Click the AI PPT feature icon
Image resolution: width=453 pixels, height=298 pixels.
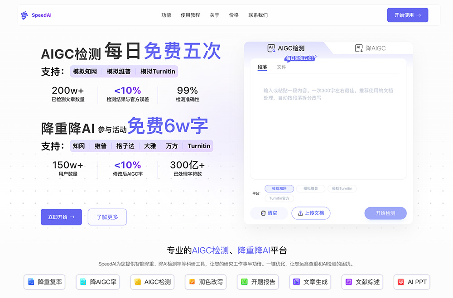click(401, 282)
